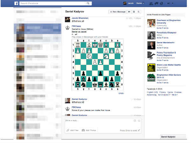This screenshot has height=143, width=191.
Task: Click the Advertising footer link
Action: coord(152,95)
